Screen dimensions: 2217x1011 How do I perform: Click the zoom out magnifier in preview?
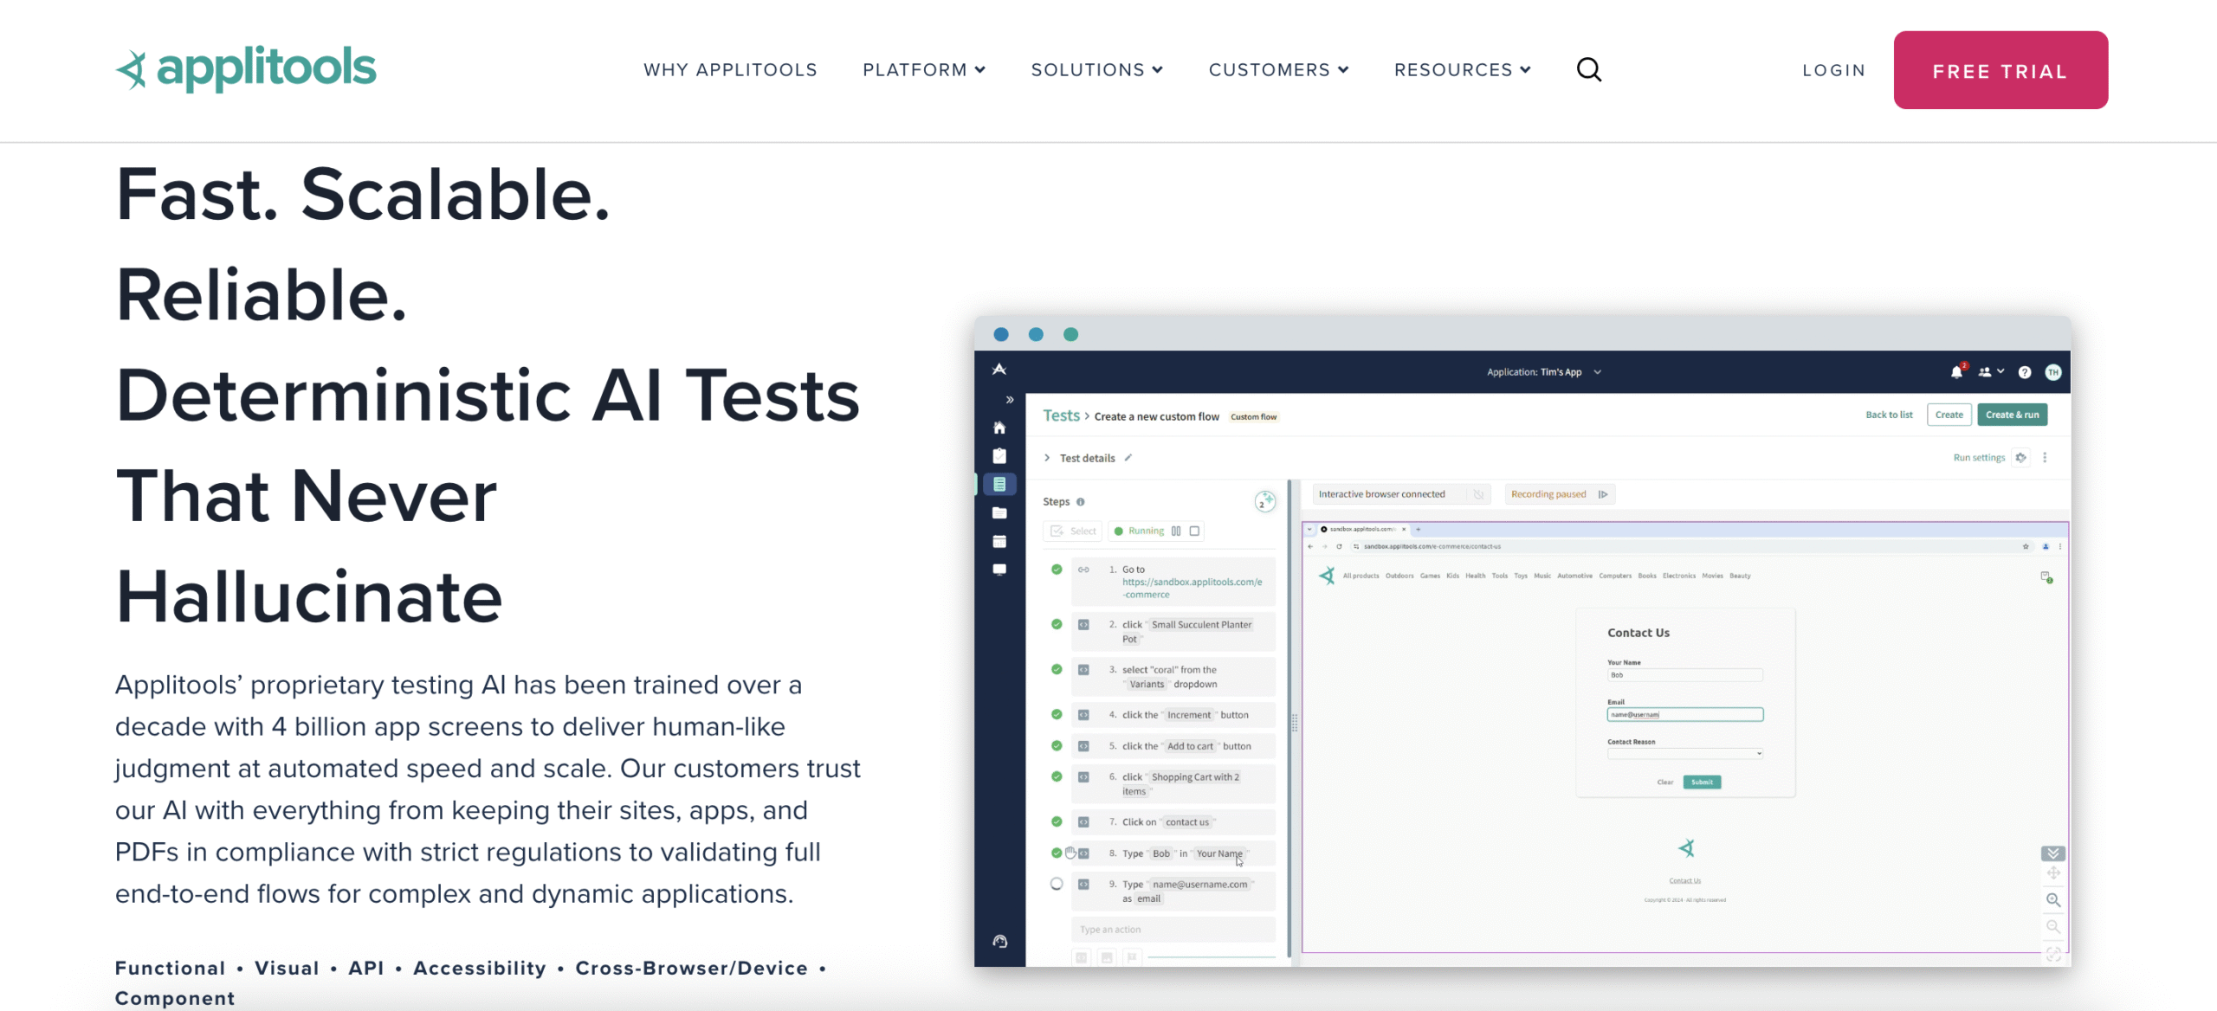coord(2053,927)
